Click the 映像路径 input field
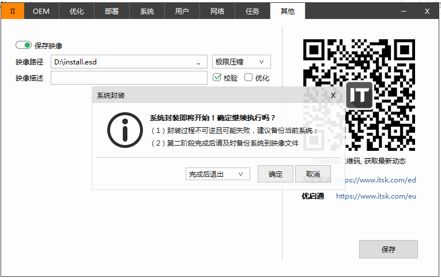The height and width of the screenshot is (278, 441). coord(129,62)
